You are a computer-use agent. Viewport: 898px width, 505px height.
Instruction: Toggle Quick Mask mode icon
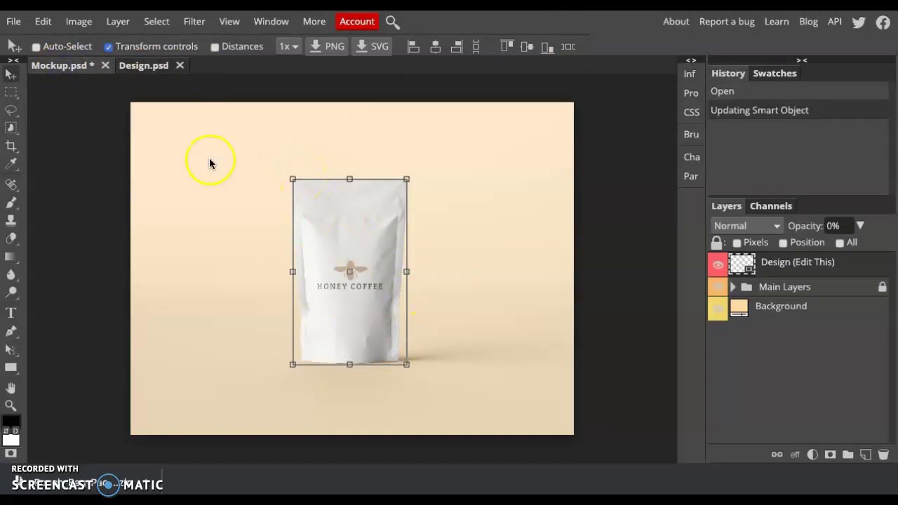tap(11, 454)
